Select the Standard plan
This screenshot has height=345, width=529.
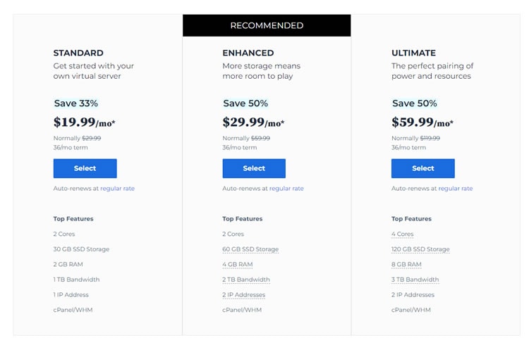click(85, 168)
